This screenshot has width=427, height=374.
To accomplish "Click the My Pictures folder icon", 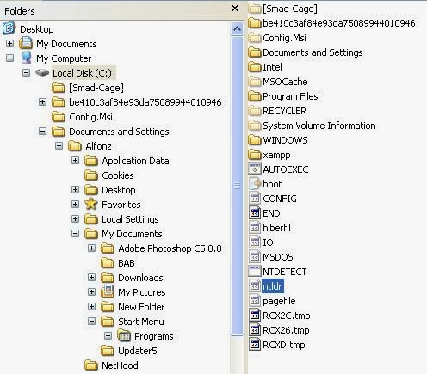I will coord(108,291).
